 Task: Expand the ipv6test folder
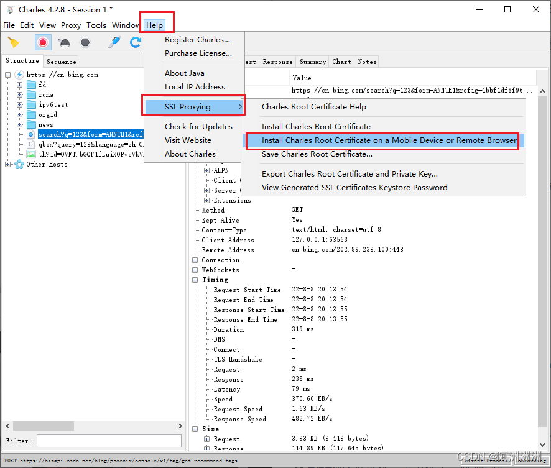19,104
